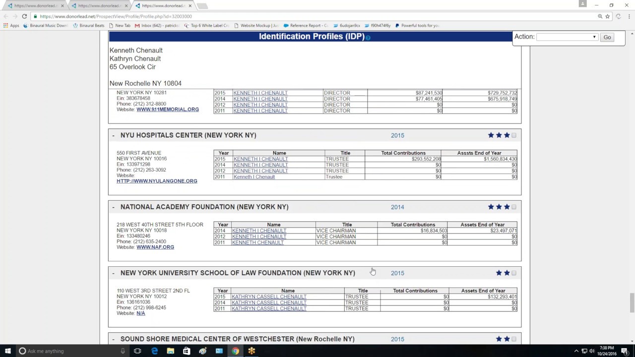Image resolution: width=635 pixels, height=357 pixels.
Task: Click the N/A website link for NYU Law
Action: [x=141, y=313]
